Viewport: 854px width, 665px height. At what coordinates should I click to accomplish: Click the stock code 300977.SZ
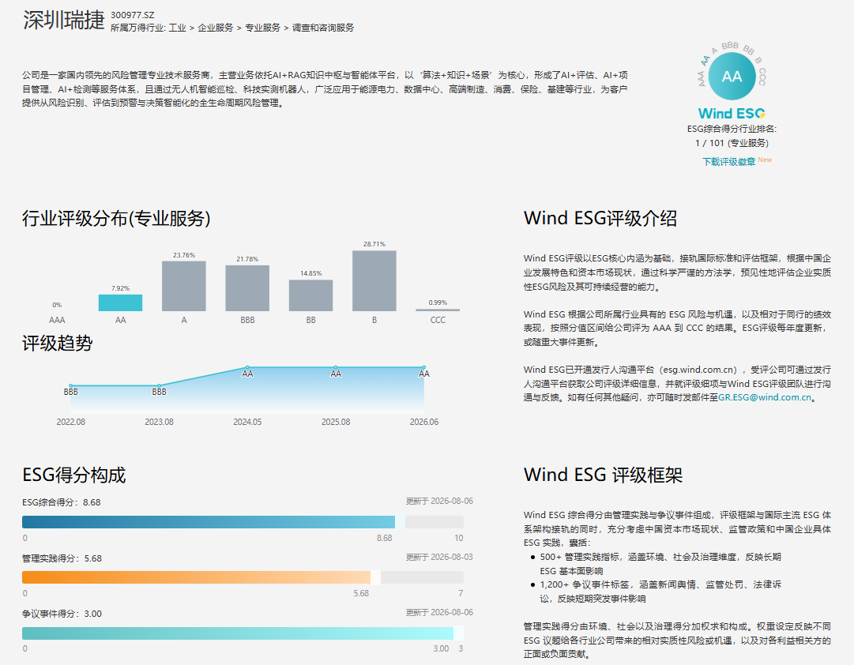[x=133, y=15]
